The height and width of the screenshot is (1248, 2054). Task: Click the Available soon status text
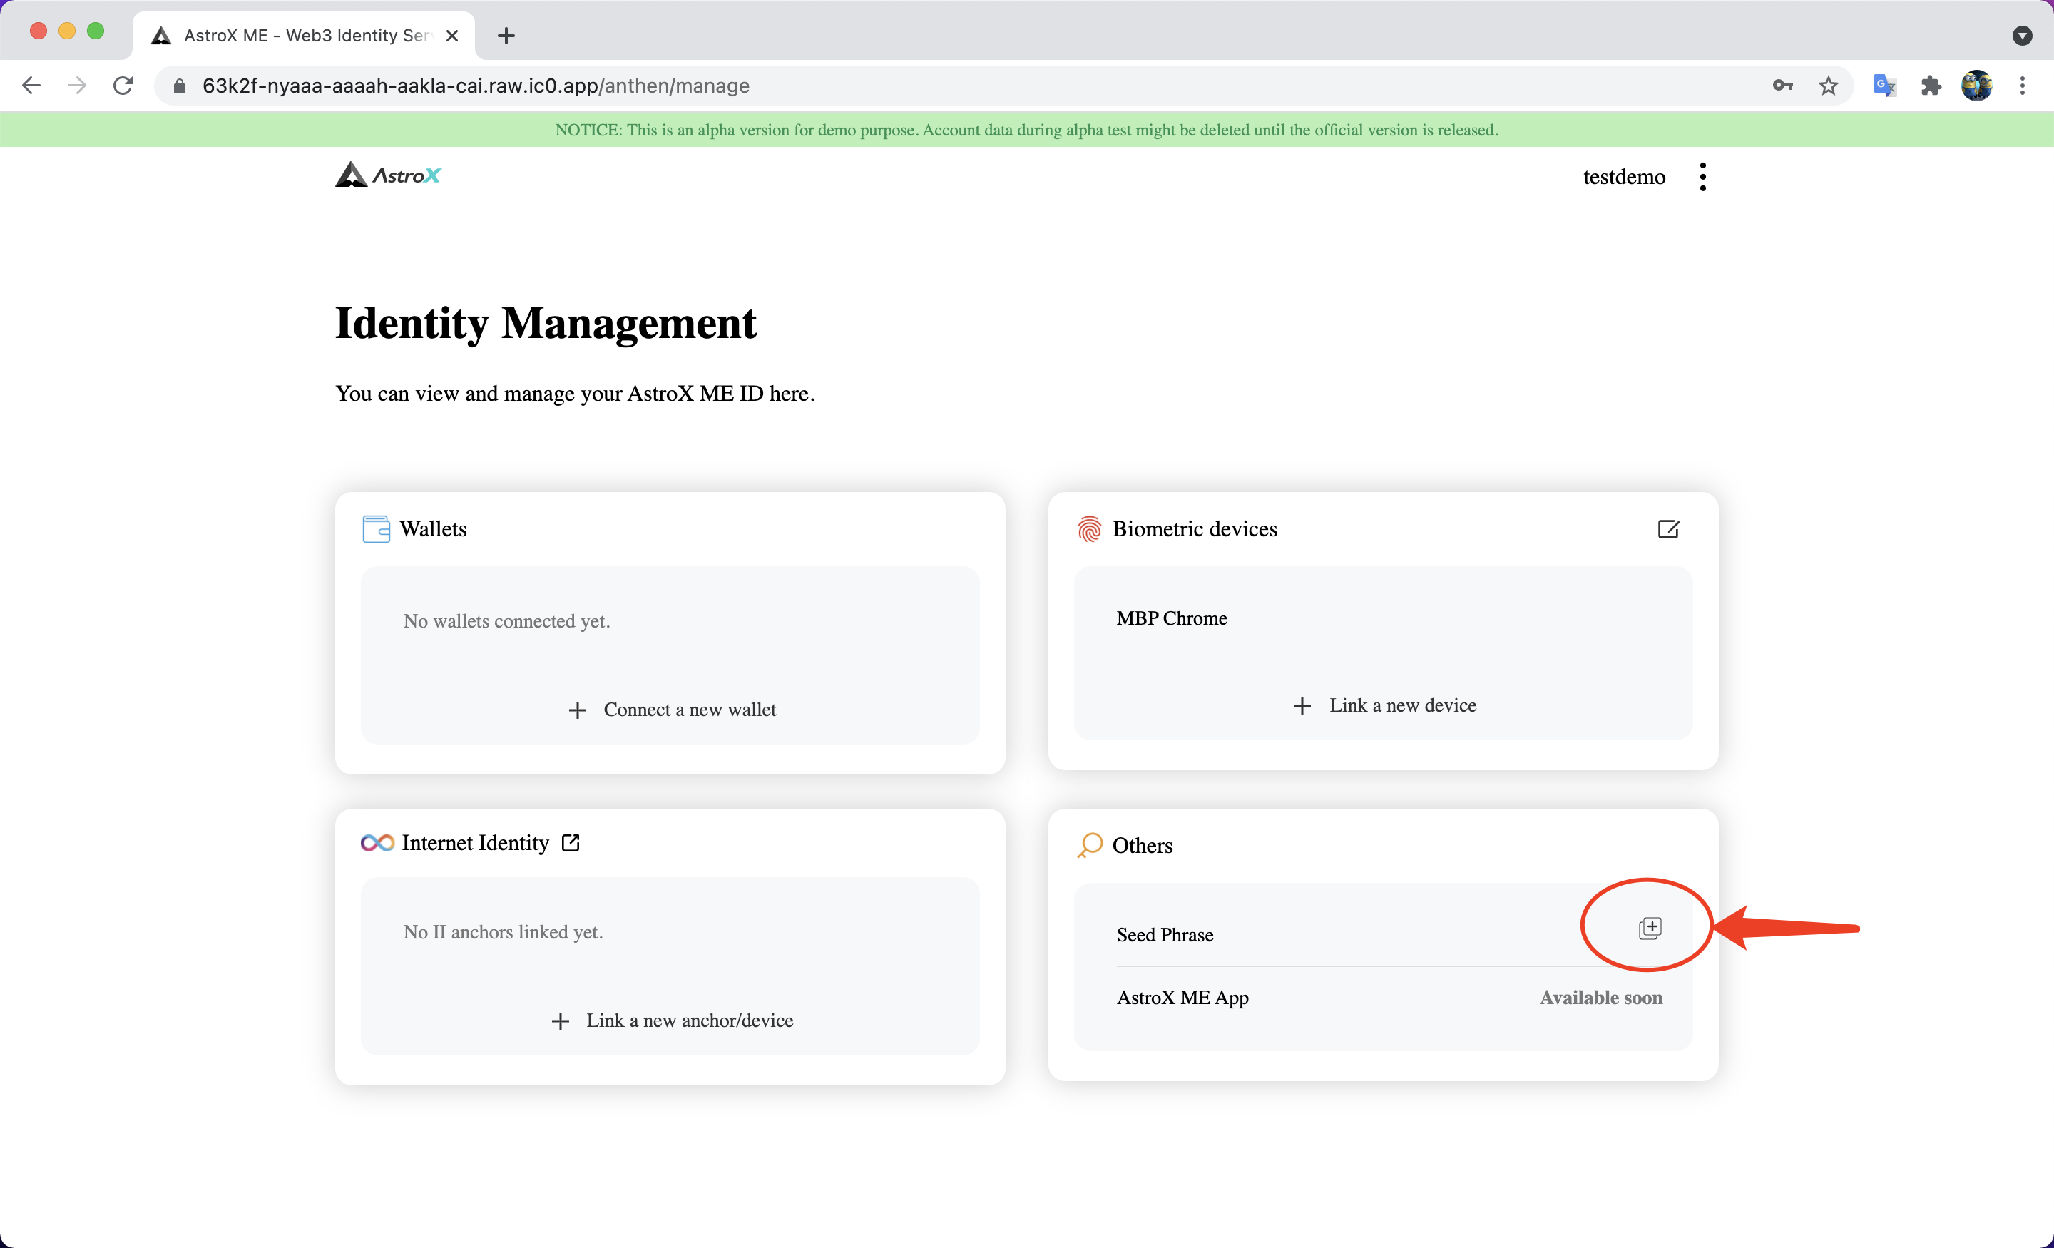pos(1600,998)
